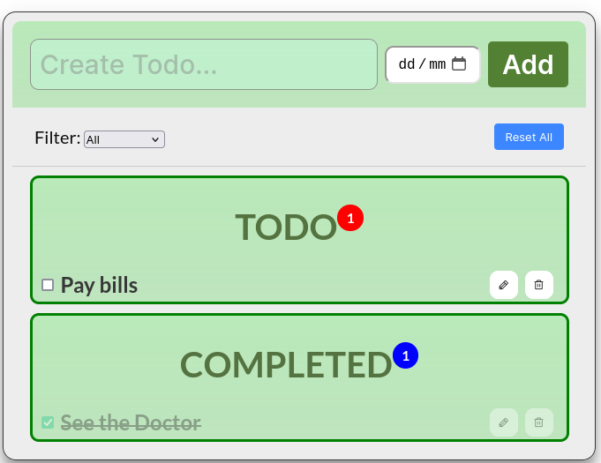Click the Reset All button
This screenshot has height=463, width=601.
tap(529, 137)
